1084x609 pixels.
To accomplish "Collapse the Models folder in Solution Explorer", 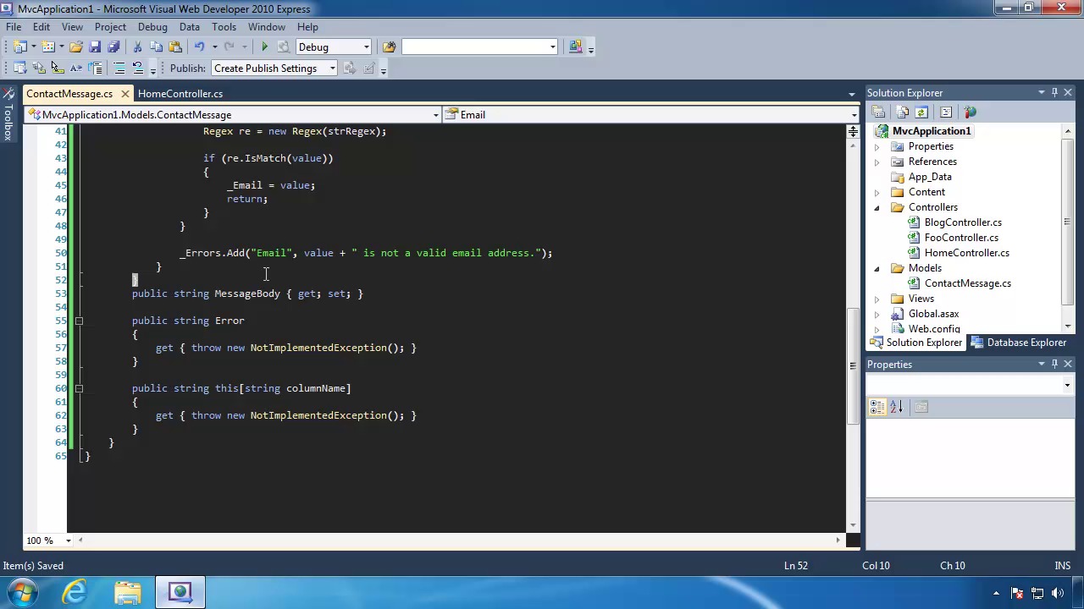I will 877,268.
